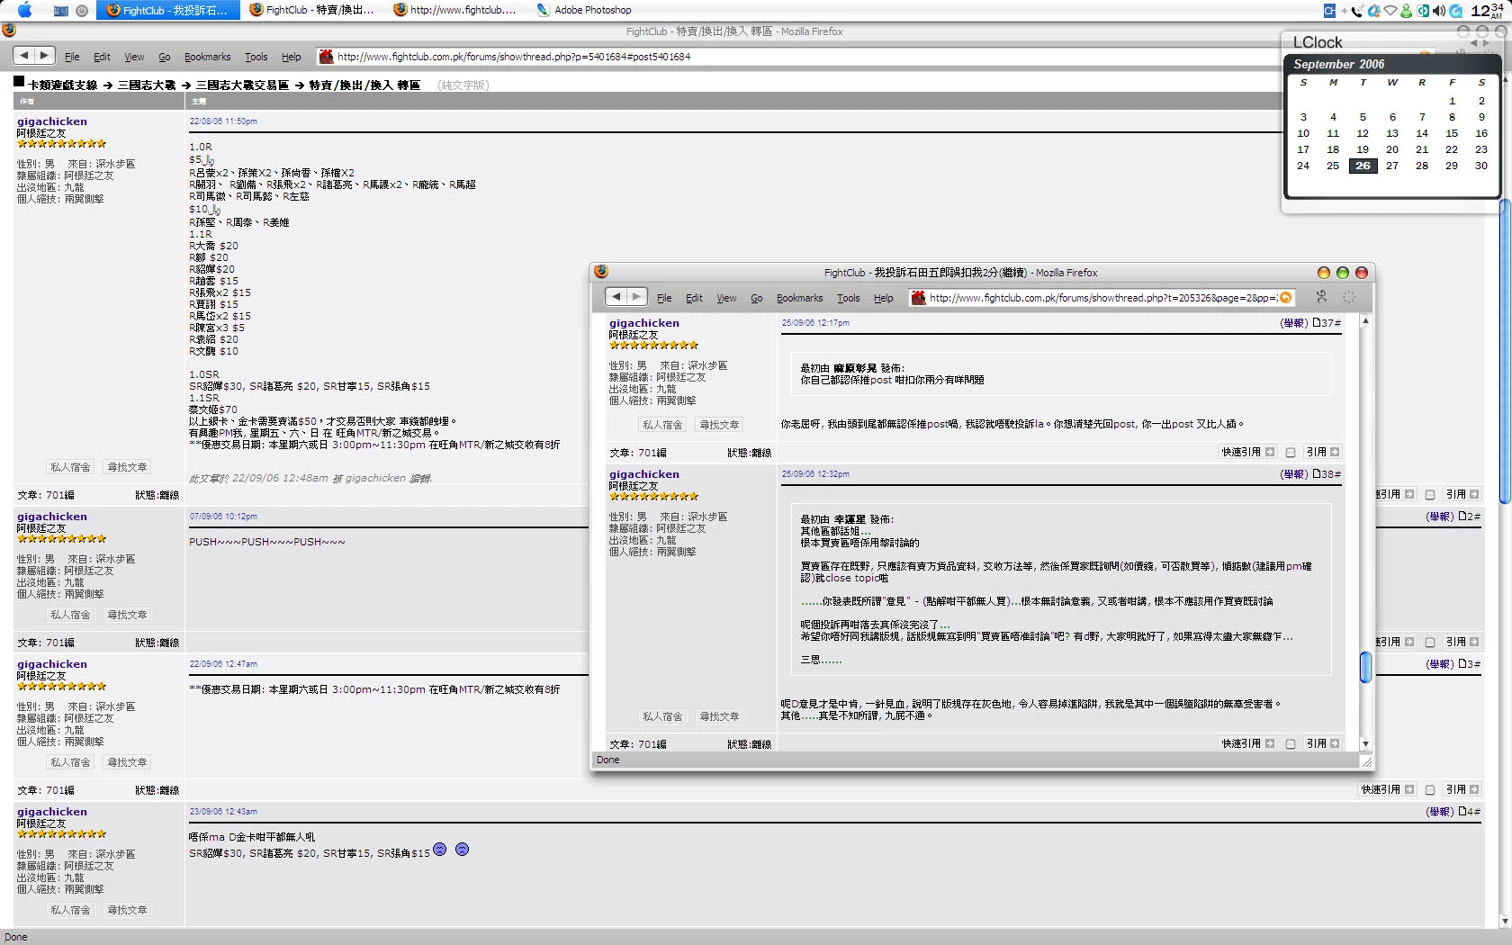Click the front window's vertical scrollbar thumb
This screenshot has height=945, width=1512.
tap(1365, 667)
